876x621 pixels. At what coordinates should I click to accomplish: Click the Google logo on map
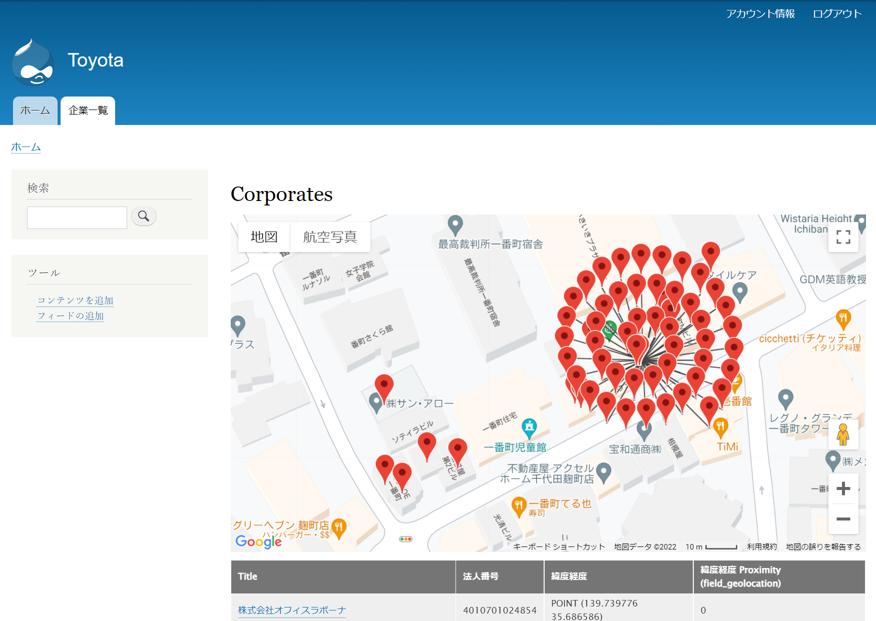click(x=259, y=541)
